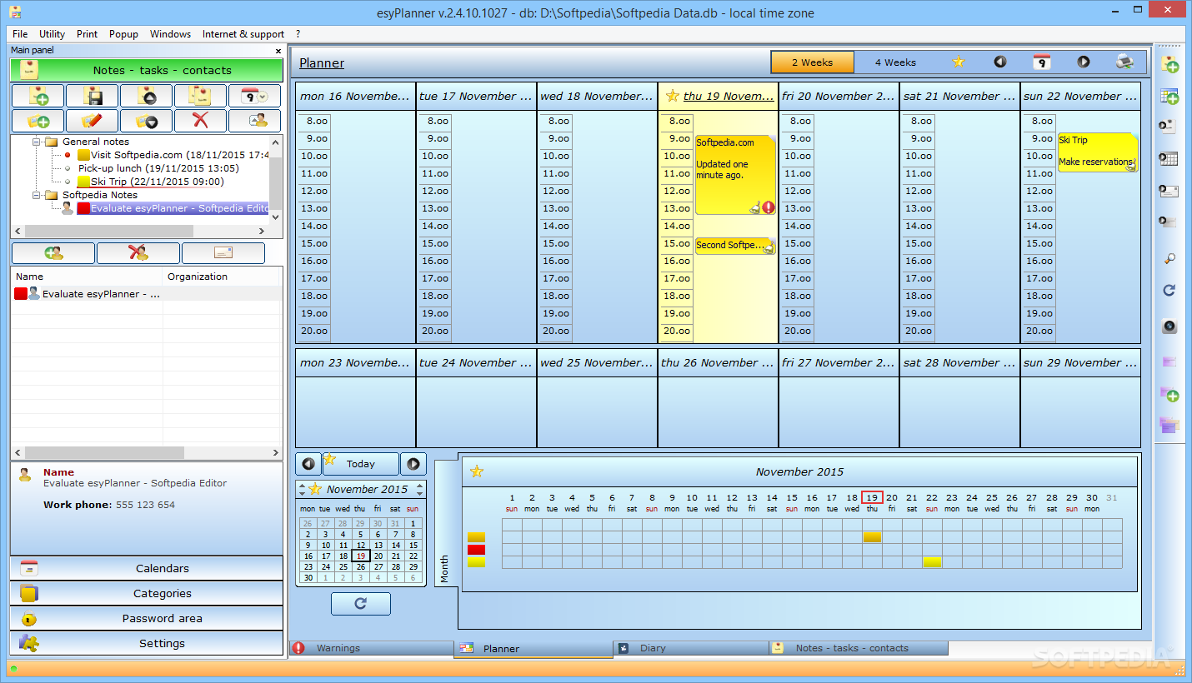
Task: Click the printer icon in Planner header
Action: (x=1124, y=62)
